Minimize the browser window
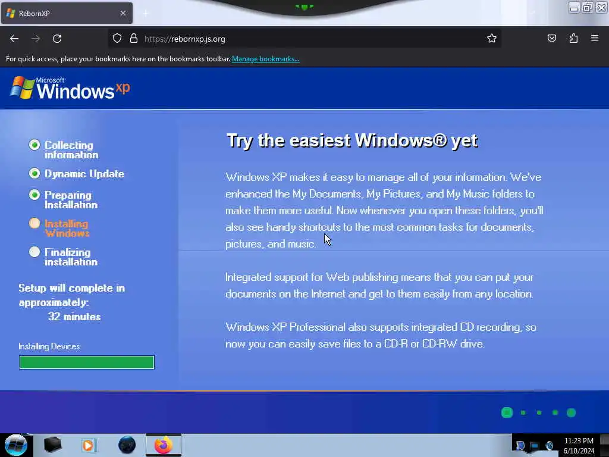Viewport: 609px width, 457px height. (574, 7)
